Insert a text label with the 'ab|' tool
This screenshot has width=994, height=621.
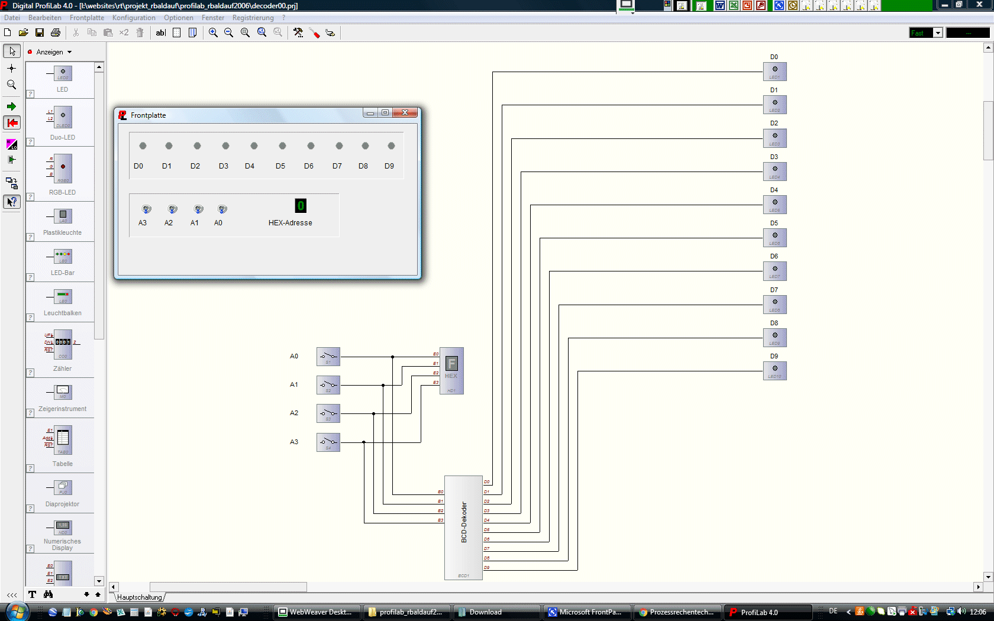coord(161,33)
